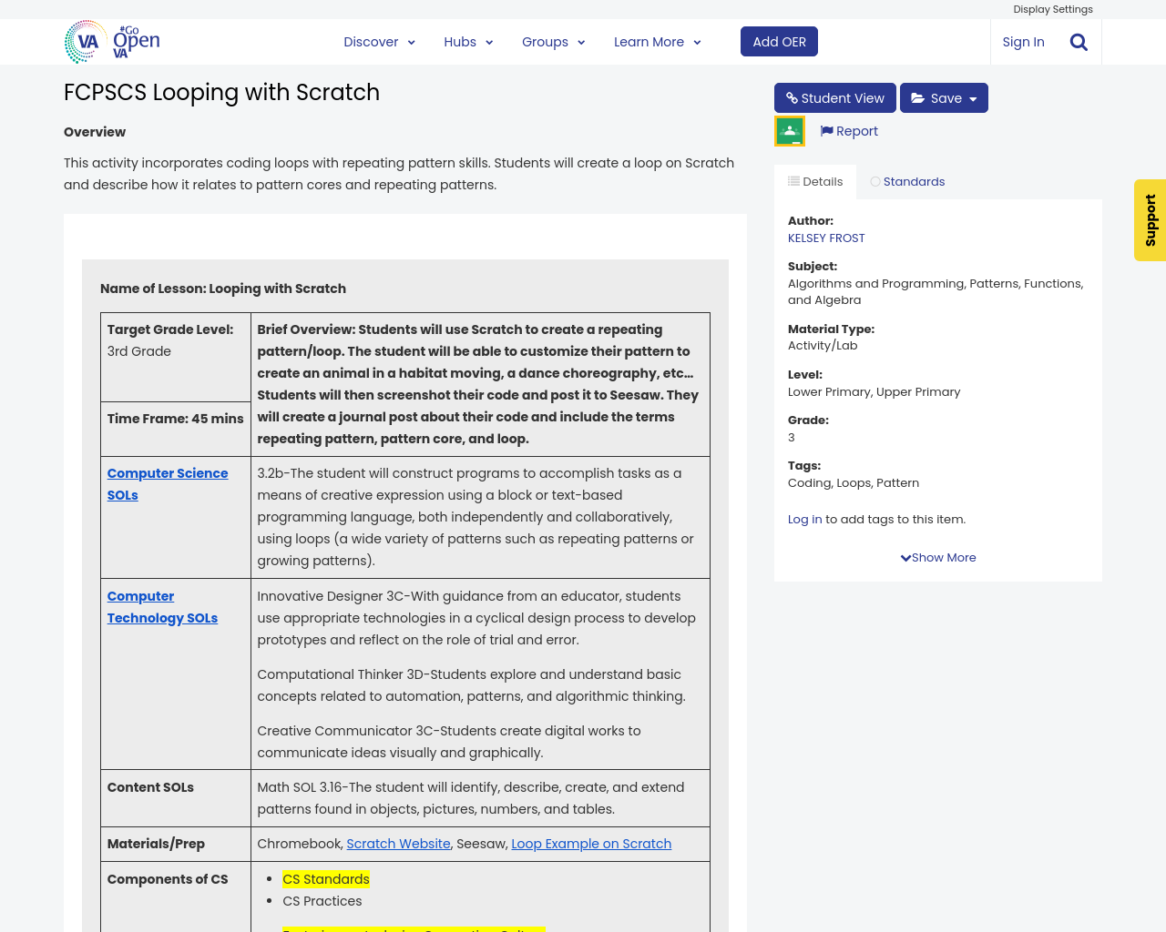This screenshot has height=932, width=1166.
Task: Open the Groups menu
Action: (x=547, y=40)
